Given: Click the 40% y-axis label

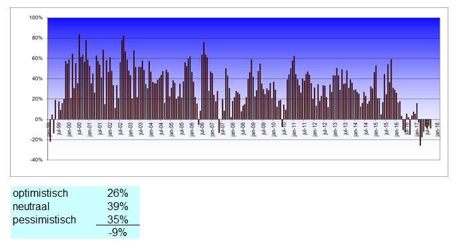Looking at the screenshot, I should (x=37, y=79).
